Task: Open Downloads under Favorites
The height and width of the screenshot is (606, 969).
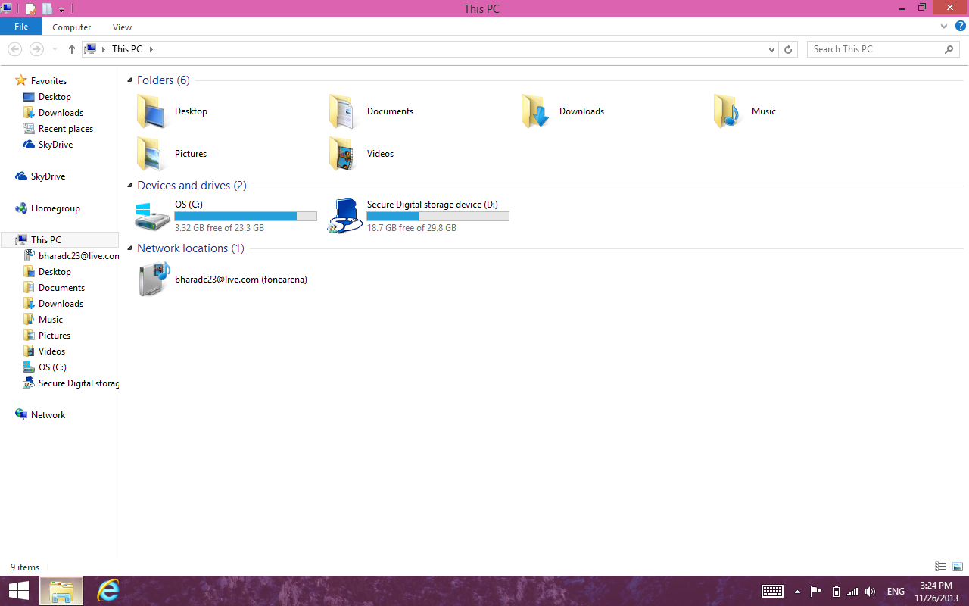Action: coord(61,113)
